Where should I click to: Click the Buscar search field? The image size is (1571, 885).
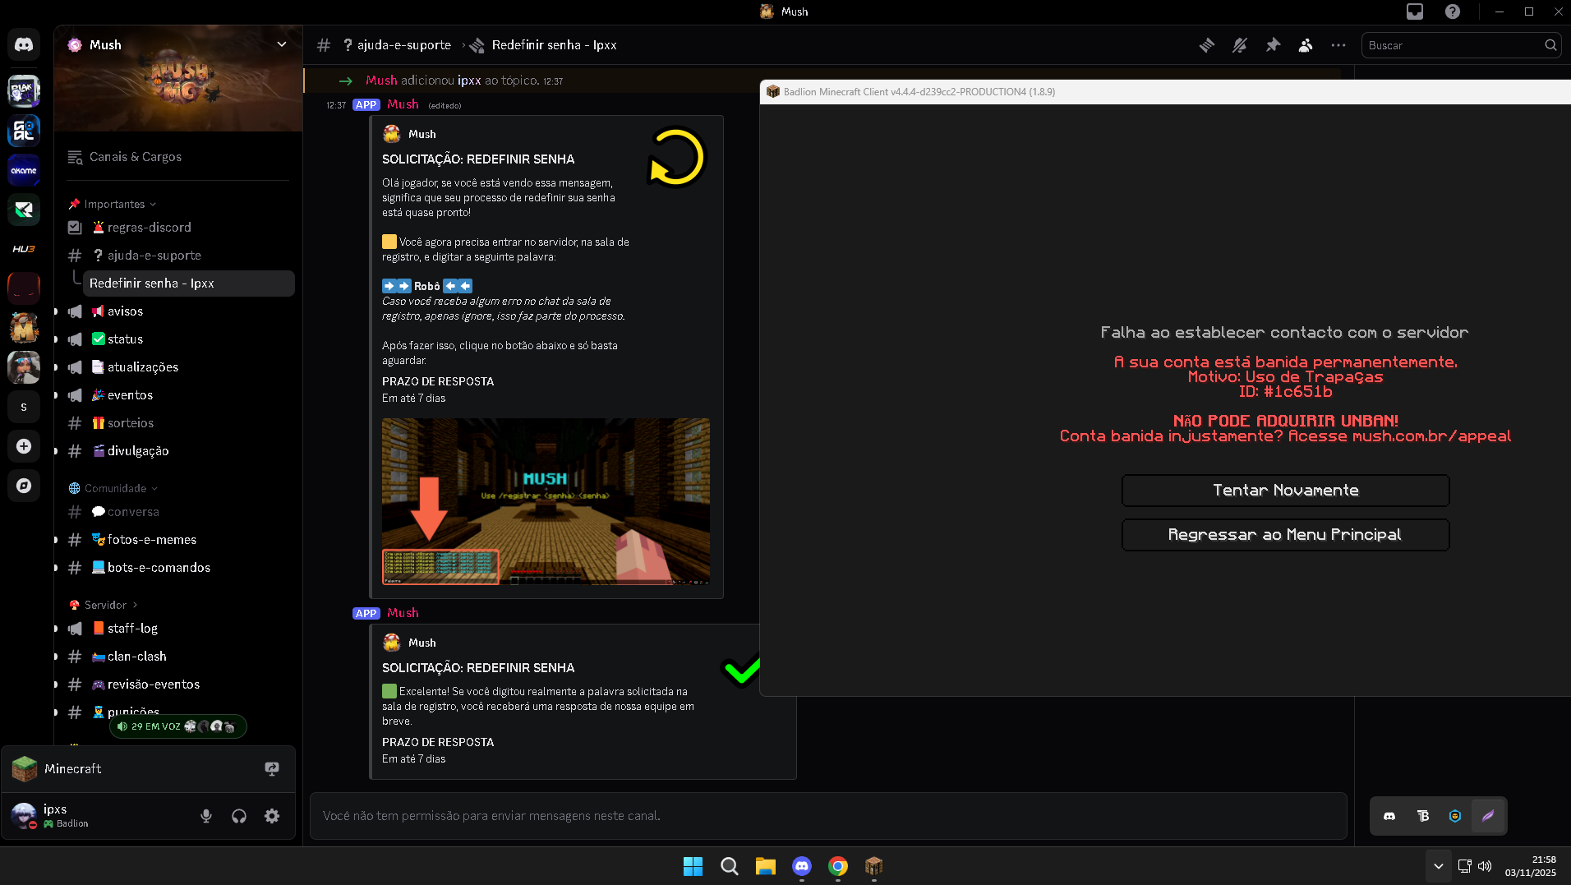pyautogui.click(x=1461, y=45)
